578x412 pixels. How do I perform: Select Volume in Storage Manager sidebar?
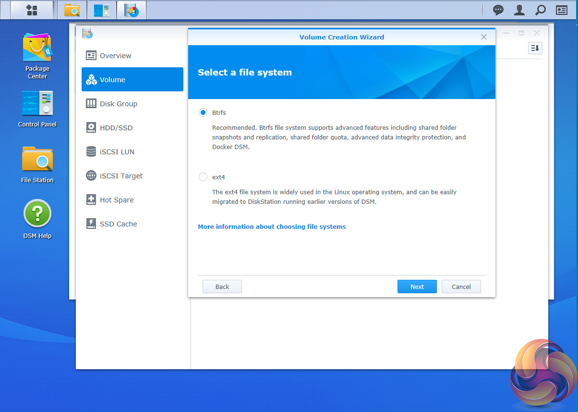132,79
